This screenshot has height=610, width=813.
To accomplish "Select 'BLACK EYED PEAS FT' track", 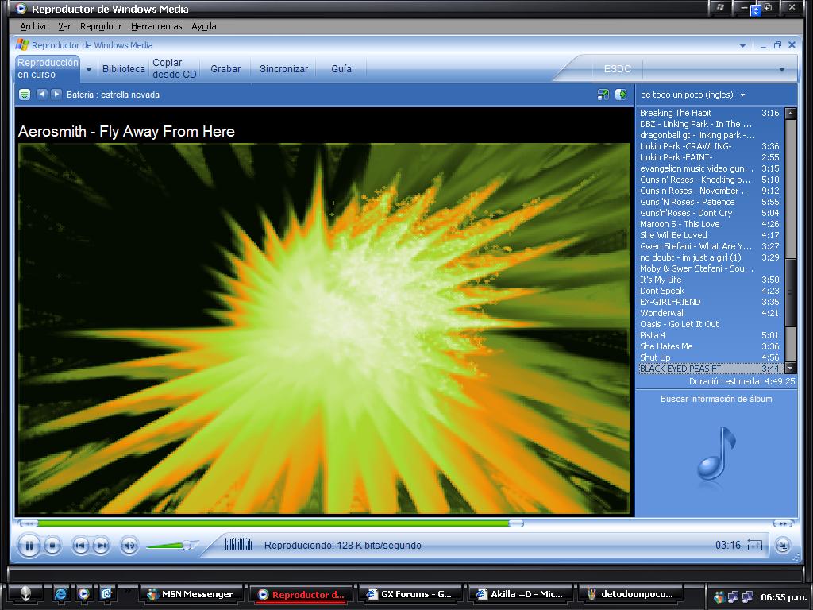I will 709,369.
